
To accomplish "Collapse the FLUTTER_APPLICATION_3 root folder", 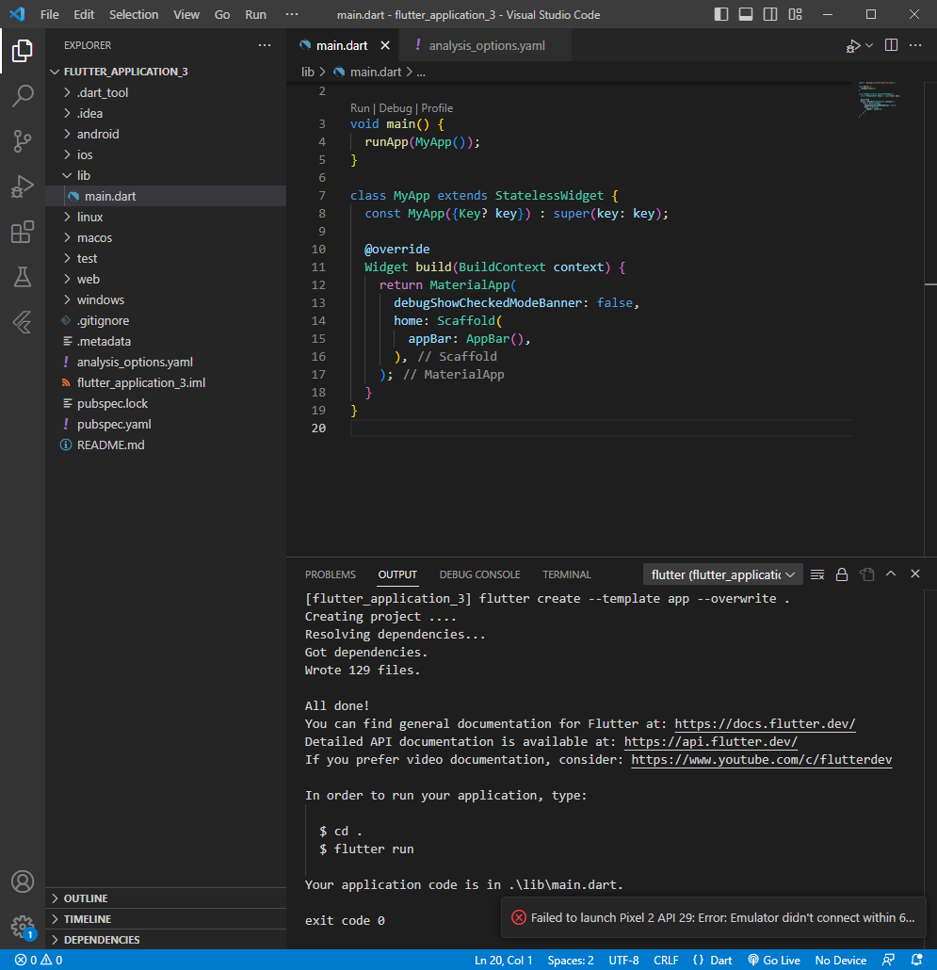I will pyautogui.click(x=166, y=72).
